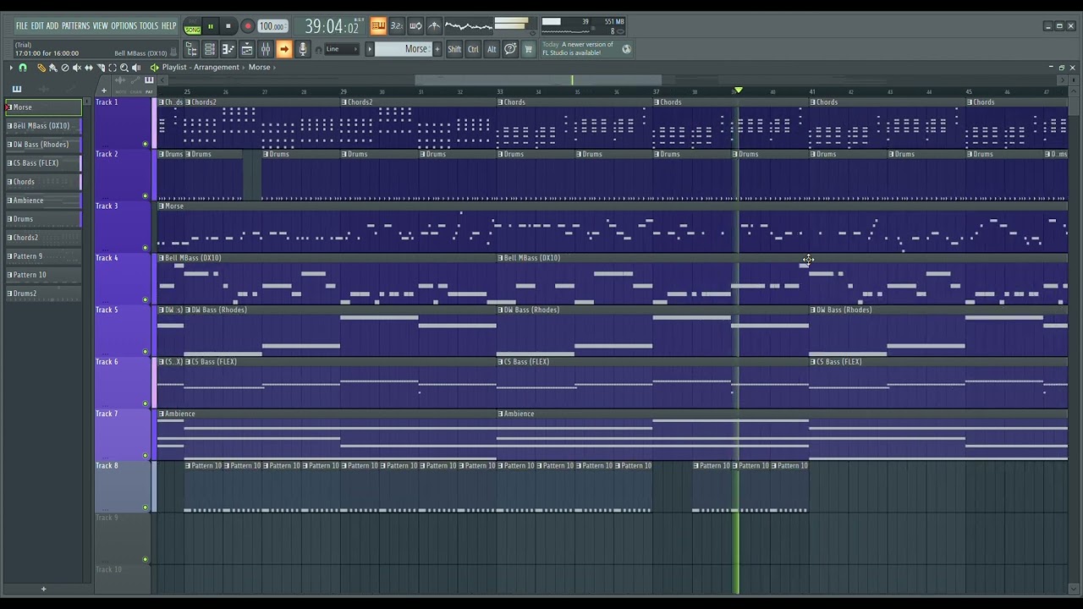
Task: Click the Ctrl modifier button
Action: pos(473,49)
